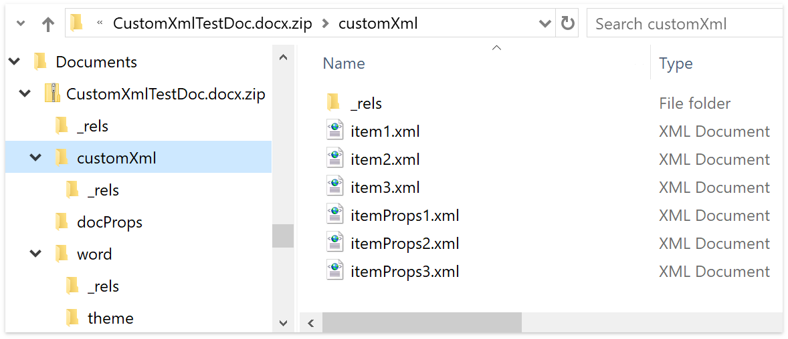Image resolution: width=788 pixels, height=339 pixels.
Task: Select the itemProps3.xml file icon
Action: [x=334, y=272]
